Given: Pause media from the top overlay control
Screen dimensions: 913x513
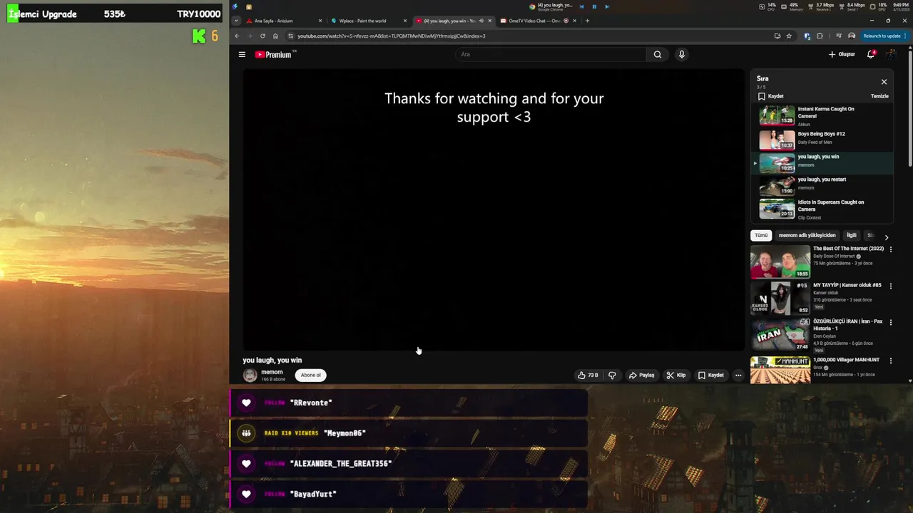Looking at the screenshot, I should pyautogui.click(x=594, y=6).
